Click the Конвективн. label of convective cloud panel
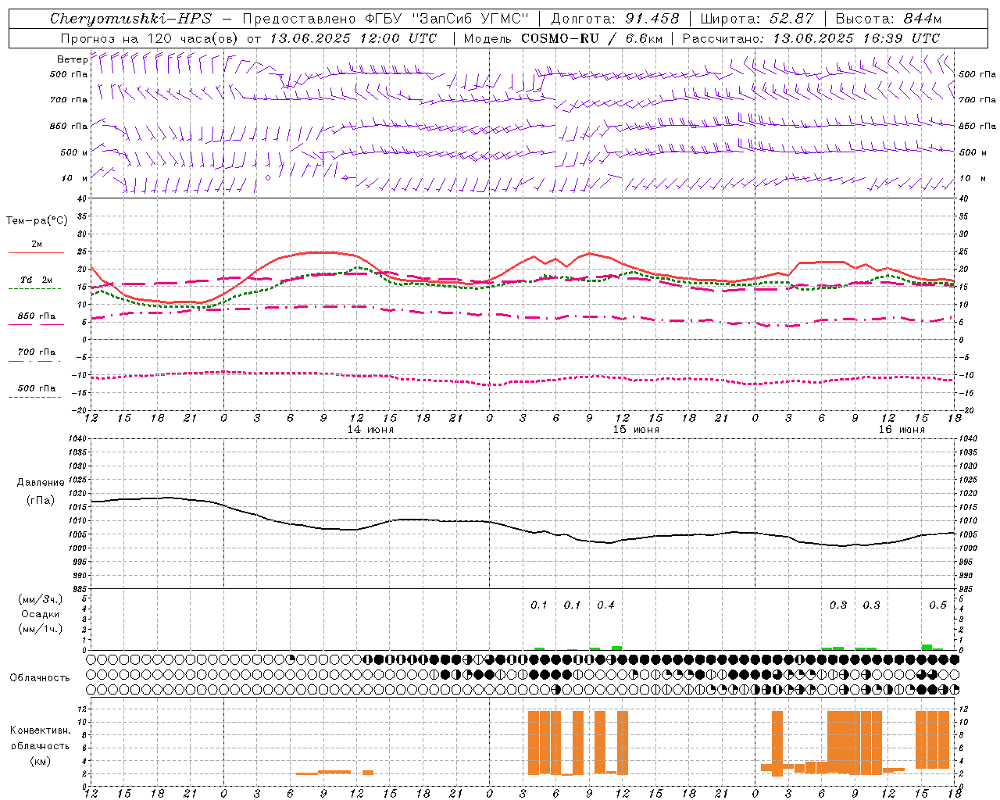 tap(40, 730)
